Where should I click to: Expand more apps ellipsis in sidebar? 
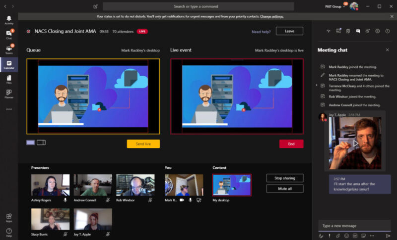pos(9,109)
